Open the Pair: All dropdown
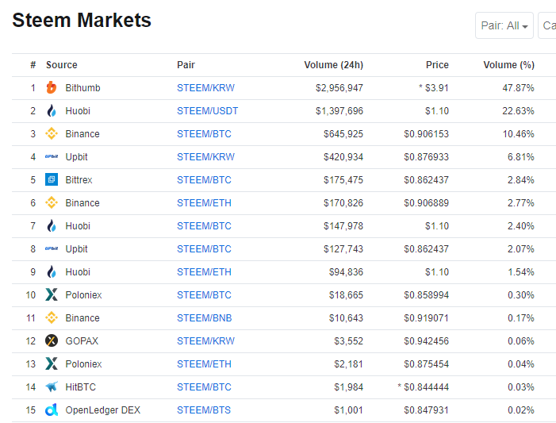Viewport: 556px width, 423px height. pyautogui.click(x=504, y=25)
